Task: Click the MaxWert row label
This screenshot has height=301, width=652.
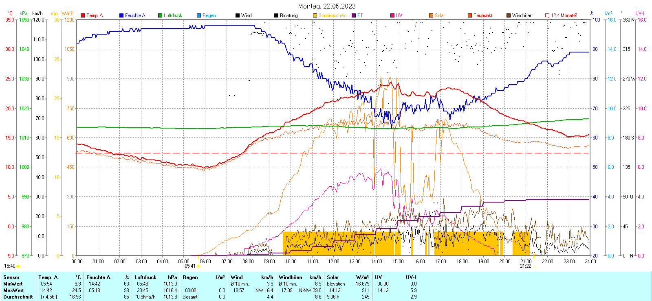Action: click(13, 290)
